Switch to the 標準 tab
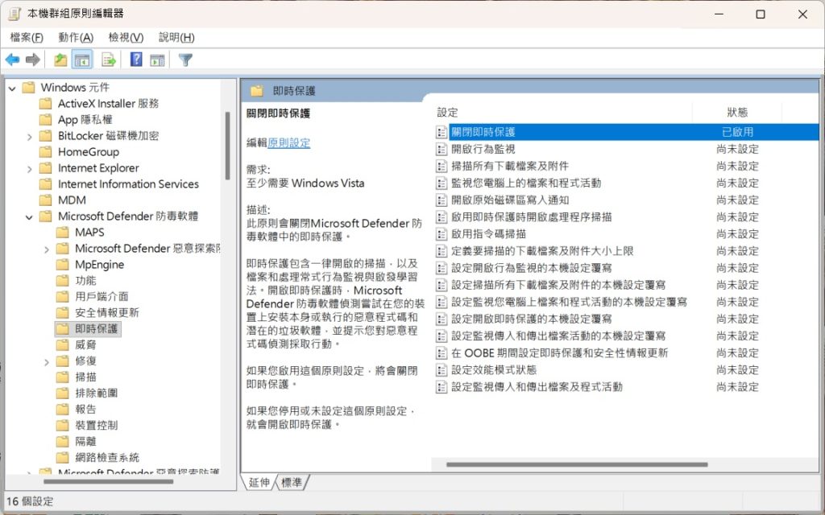This screenshot has width=825, height=515. coord(292,482)
